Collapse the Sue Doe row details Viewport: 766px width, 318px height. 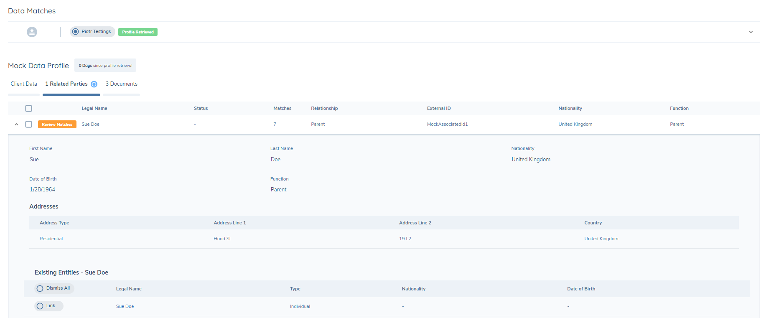click(x=16, y=125)
